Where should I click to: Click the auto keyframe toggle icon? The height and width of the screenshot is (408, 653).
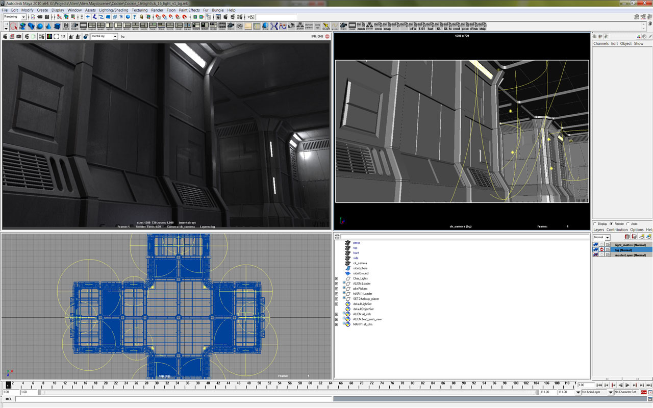point(643,392)
